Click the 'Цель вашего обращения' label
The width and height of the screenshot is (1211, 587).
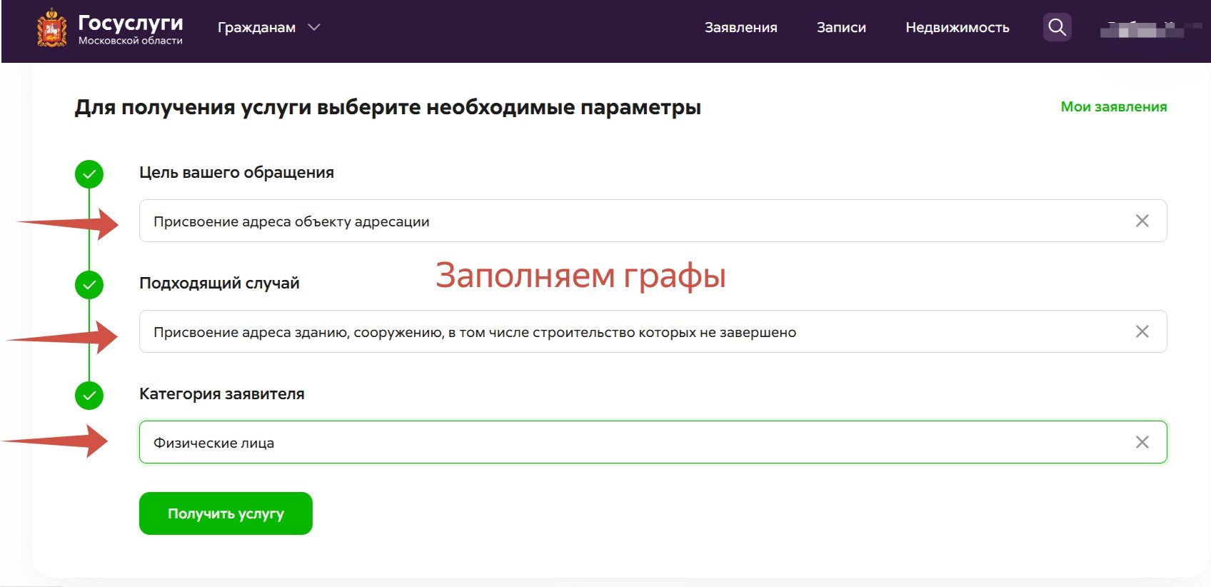[x=236, y=172]
